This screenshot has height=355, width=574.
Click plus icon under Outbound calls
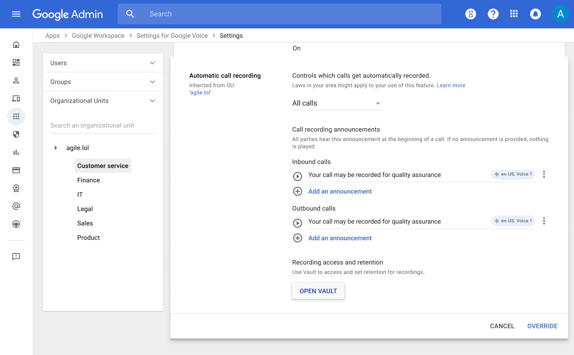click(x=297, y=238)
